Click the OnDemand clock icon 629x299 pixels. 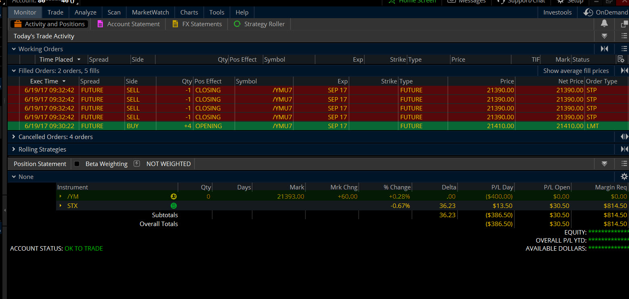tap(588, 12)
